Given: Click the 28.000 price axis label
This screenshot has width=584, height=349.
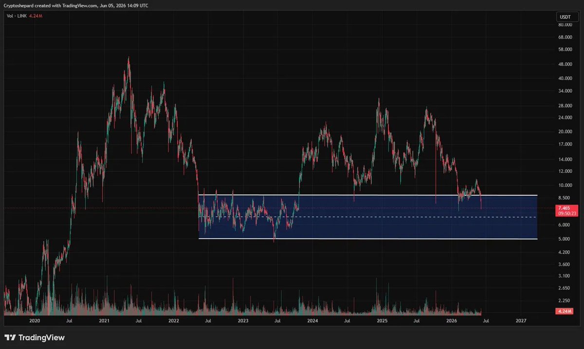Looking at the screenshot, I should pos(565,106).
